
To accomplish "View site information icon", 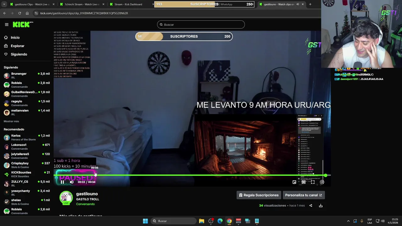I will coord(36,13).
